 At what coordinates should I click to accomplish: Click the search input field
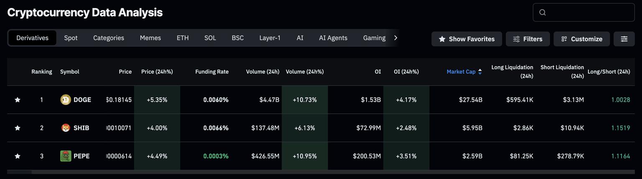pyautogui.click(x=589, y=13)
